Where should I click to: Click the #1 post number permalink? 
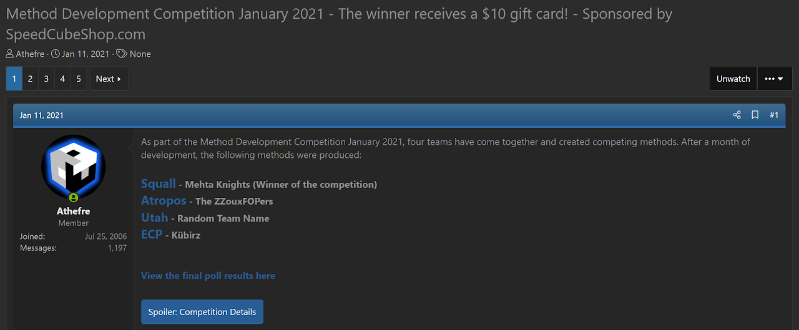[774, 115]
